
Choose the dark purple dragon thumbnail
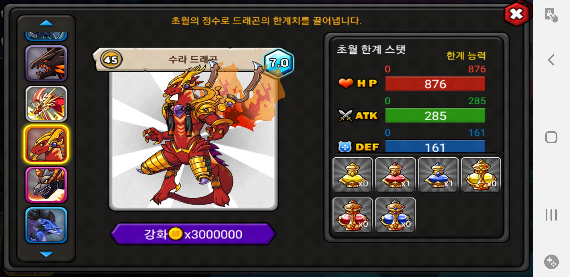46,63
